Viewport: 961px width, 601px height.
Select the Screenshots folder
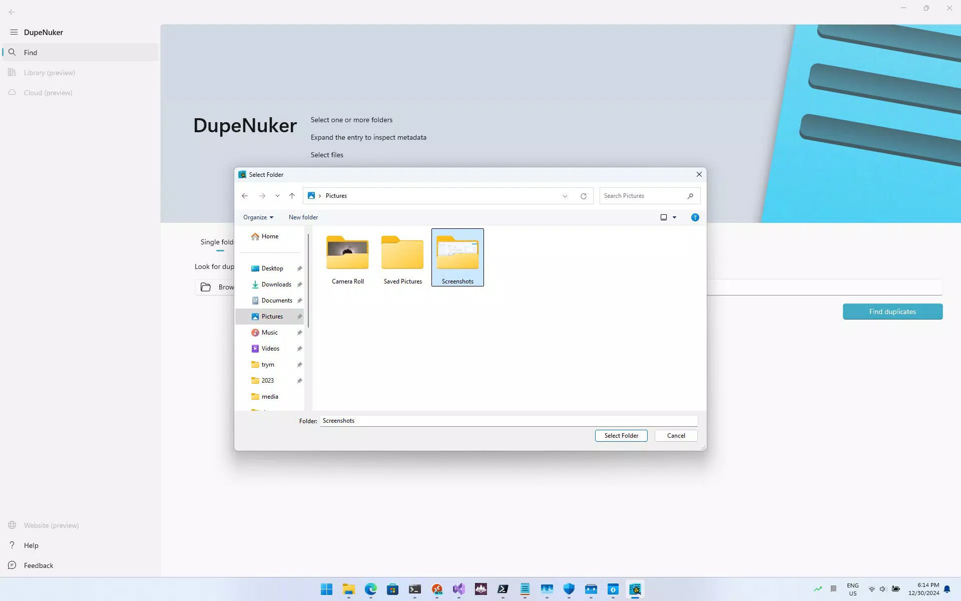click(457, 257)
